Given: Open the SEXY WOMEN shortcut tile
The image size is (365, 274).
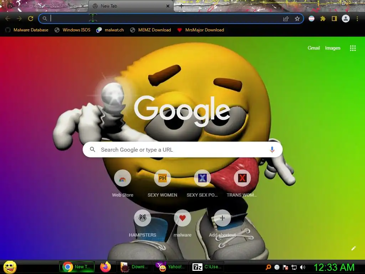Looking at the screenshot, I should 162,184.
